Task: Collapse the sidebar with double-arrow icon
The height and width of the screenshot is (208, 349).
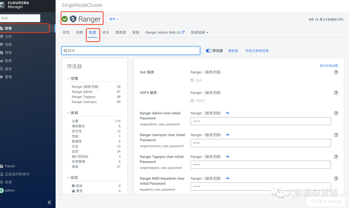Action: click(49, 202)
